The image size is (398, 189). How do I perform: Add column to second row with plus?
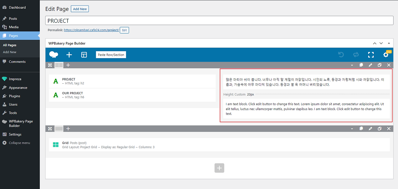pos(68,129)
